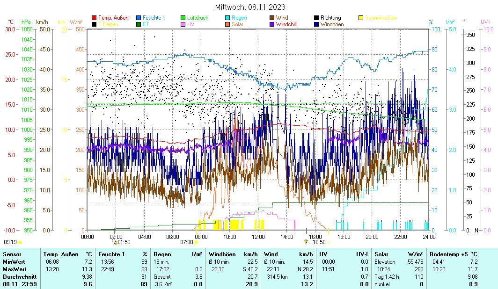
Task: Click the 'Windböen' column header in table
Action: click(x=221, y=254)
